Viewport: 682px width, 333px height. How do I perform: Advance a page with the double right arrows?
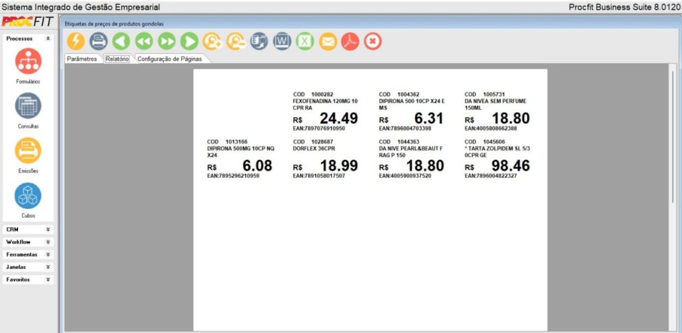[x=166, y=41]
